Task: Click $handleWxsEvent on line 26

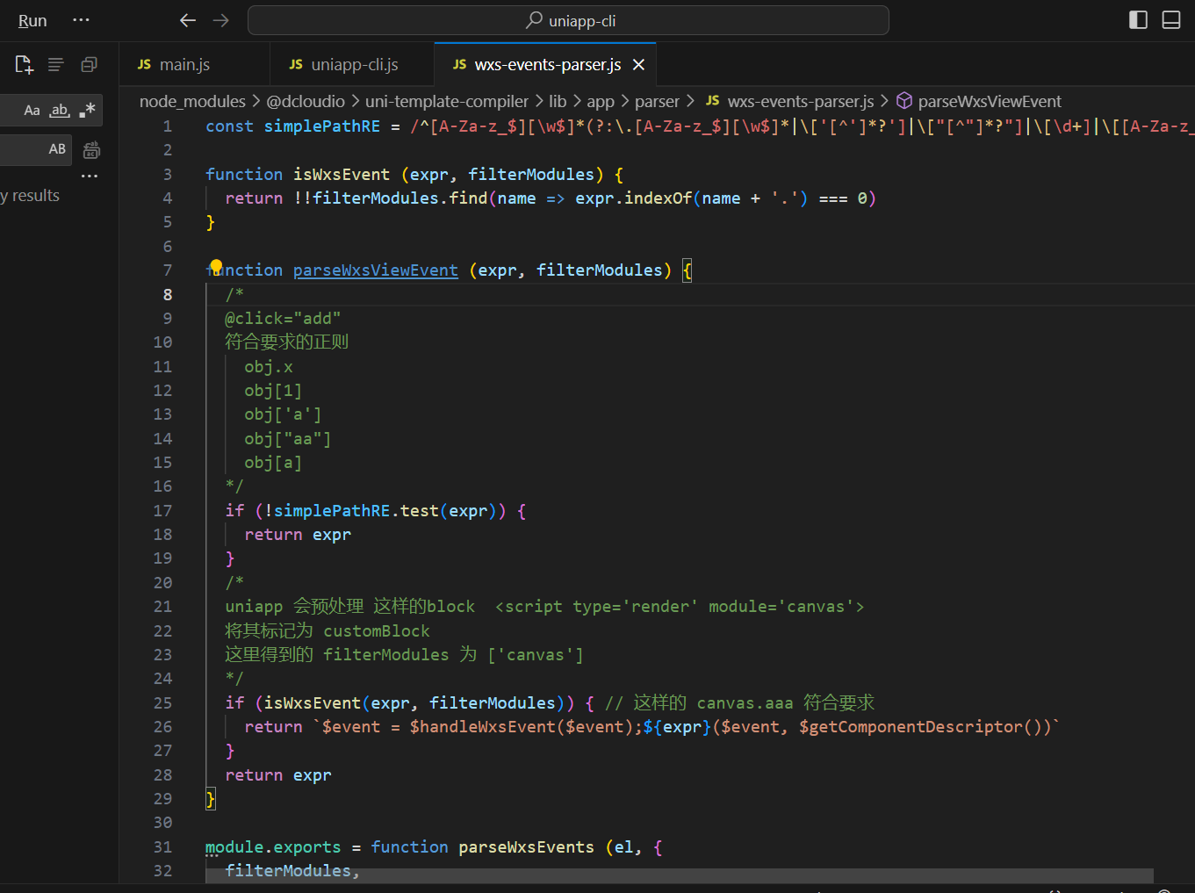Action: [482, 727]
